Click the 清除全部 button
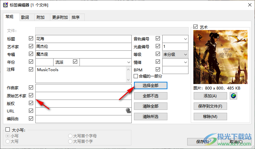 (151, 106)
